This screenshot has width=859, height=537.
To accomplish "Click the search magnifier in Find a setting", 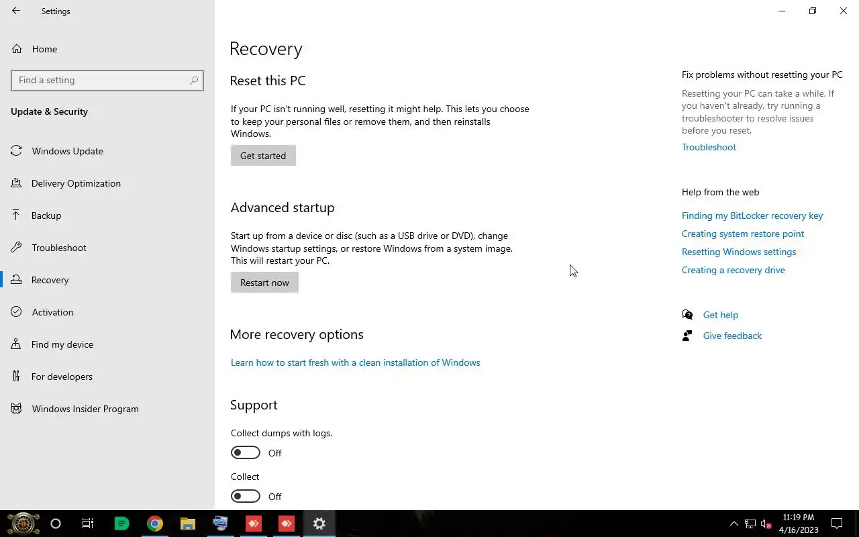I will coord(194,80).
